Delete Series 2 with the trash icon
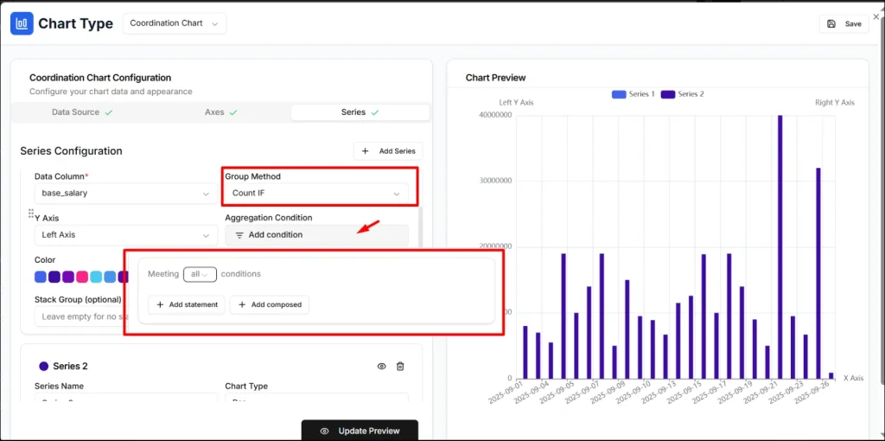The height and width of the screenshot is (441, 885). pos(400,366)
